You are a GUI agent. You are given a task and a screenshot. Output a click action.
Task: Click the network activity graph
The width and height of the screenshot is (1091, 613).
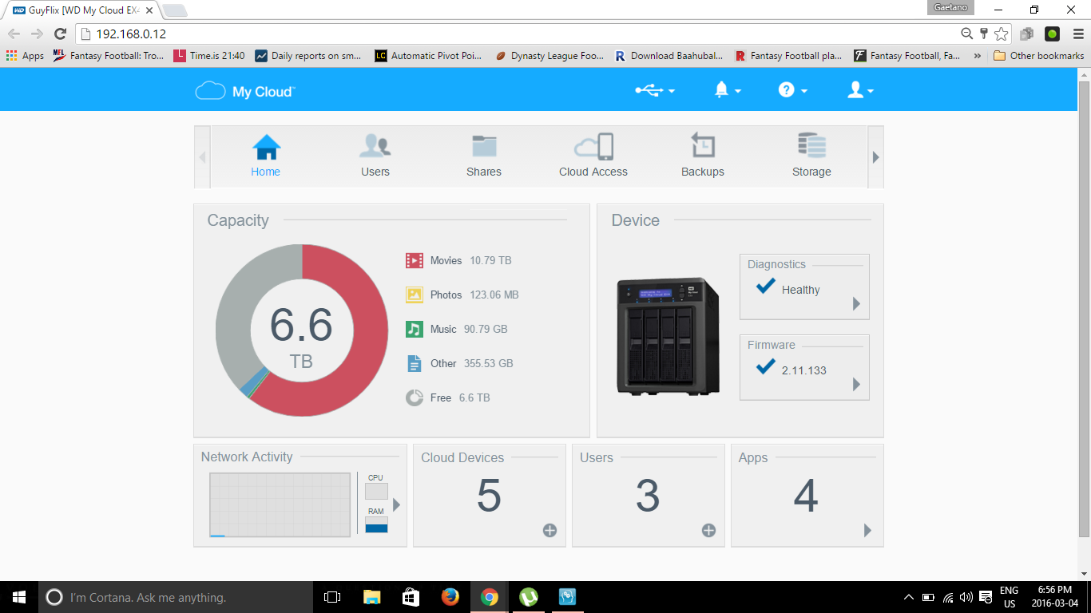pos(280,504)
